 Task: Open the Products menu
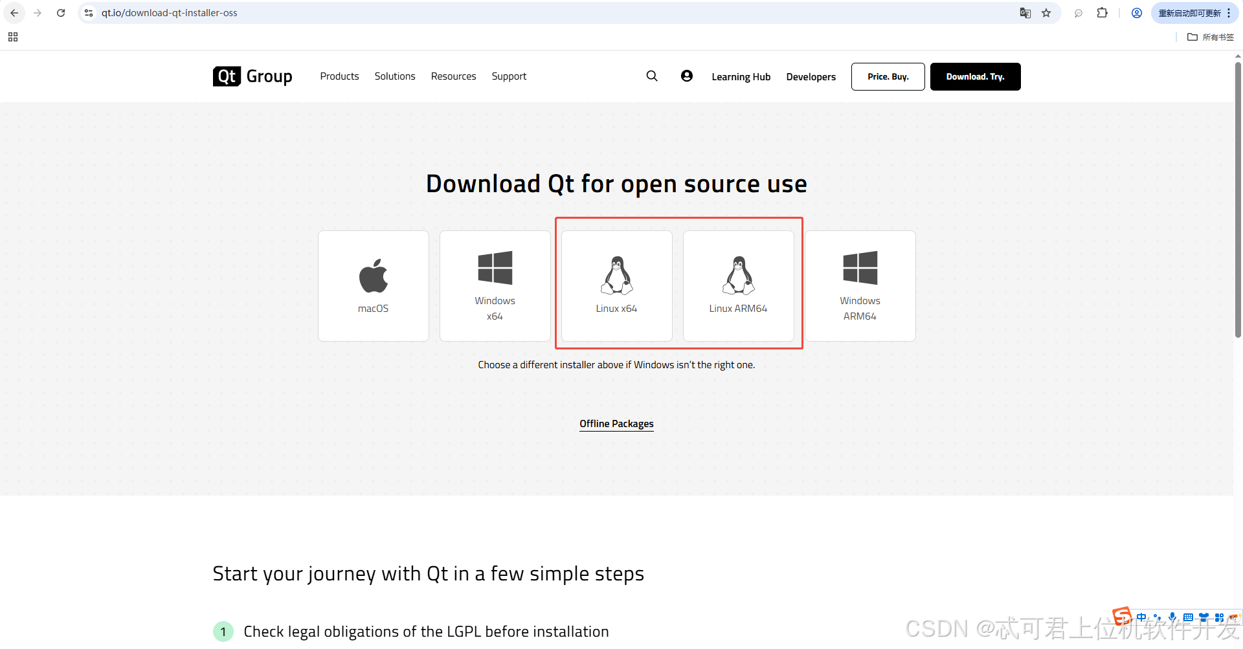[x=339, y=76]
